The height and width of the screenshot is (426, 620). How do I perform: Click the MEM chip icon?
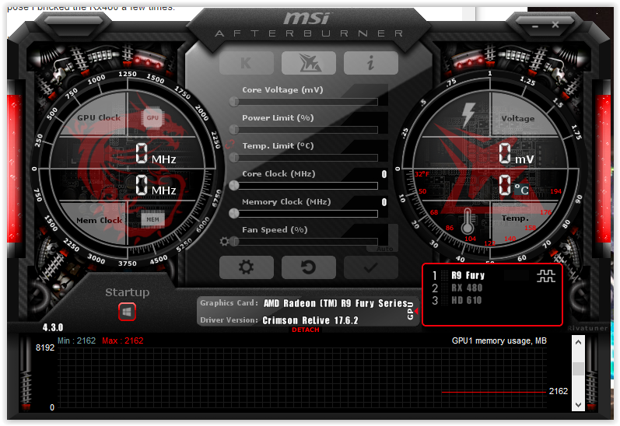(x=152, y=220)
